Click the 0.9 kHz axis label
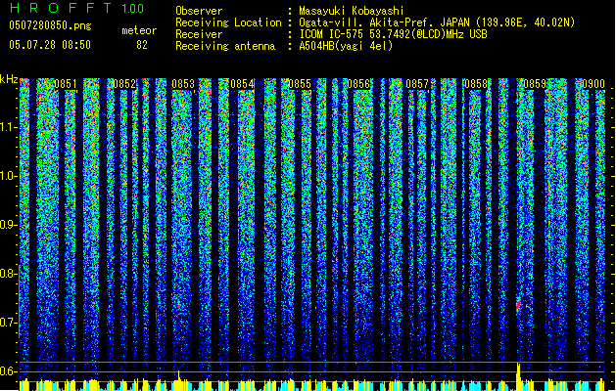The width and height of the screenshot is (616, 391). pyautogui.click(x=8, y=225)
